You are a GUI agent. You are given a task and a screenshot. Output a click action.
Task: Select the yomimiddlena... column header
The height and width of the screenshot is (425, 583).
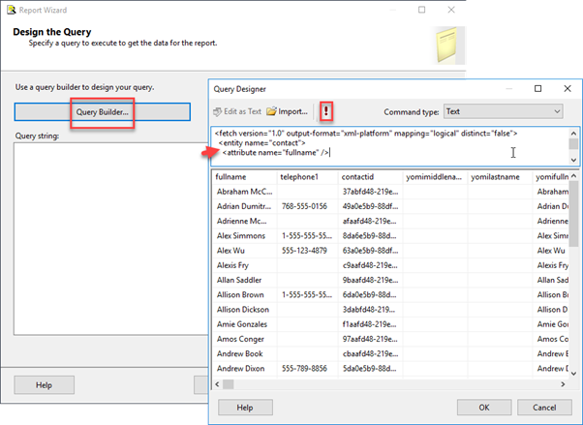436,177
